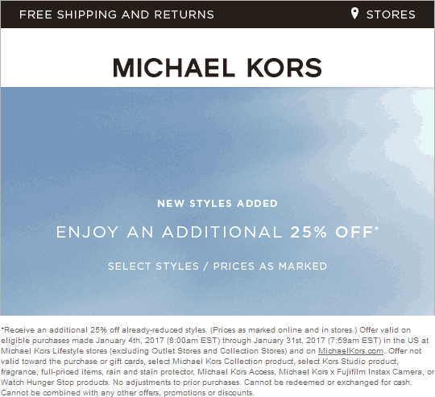Image resolution: width=435 pixels, height=397 pixels.
Task: Click FREE SHIPPING AND RETURNS text
Action: 117,14
